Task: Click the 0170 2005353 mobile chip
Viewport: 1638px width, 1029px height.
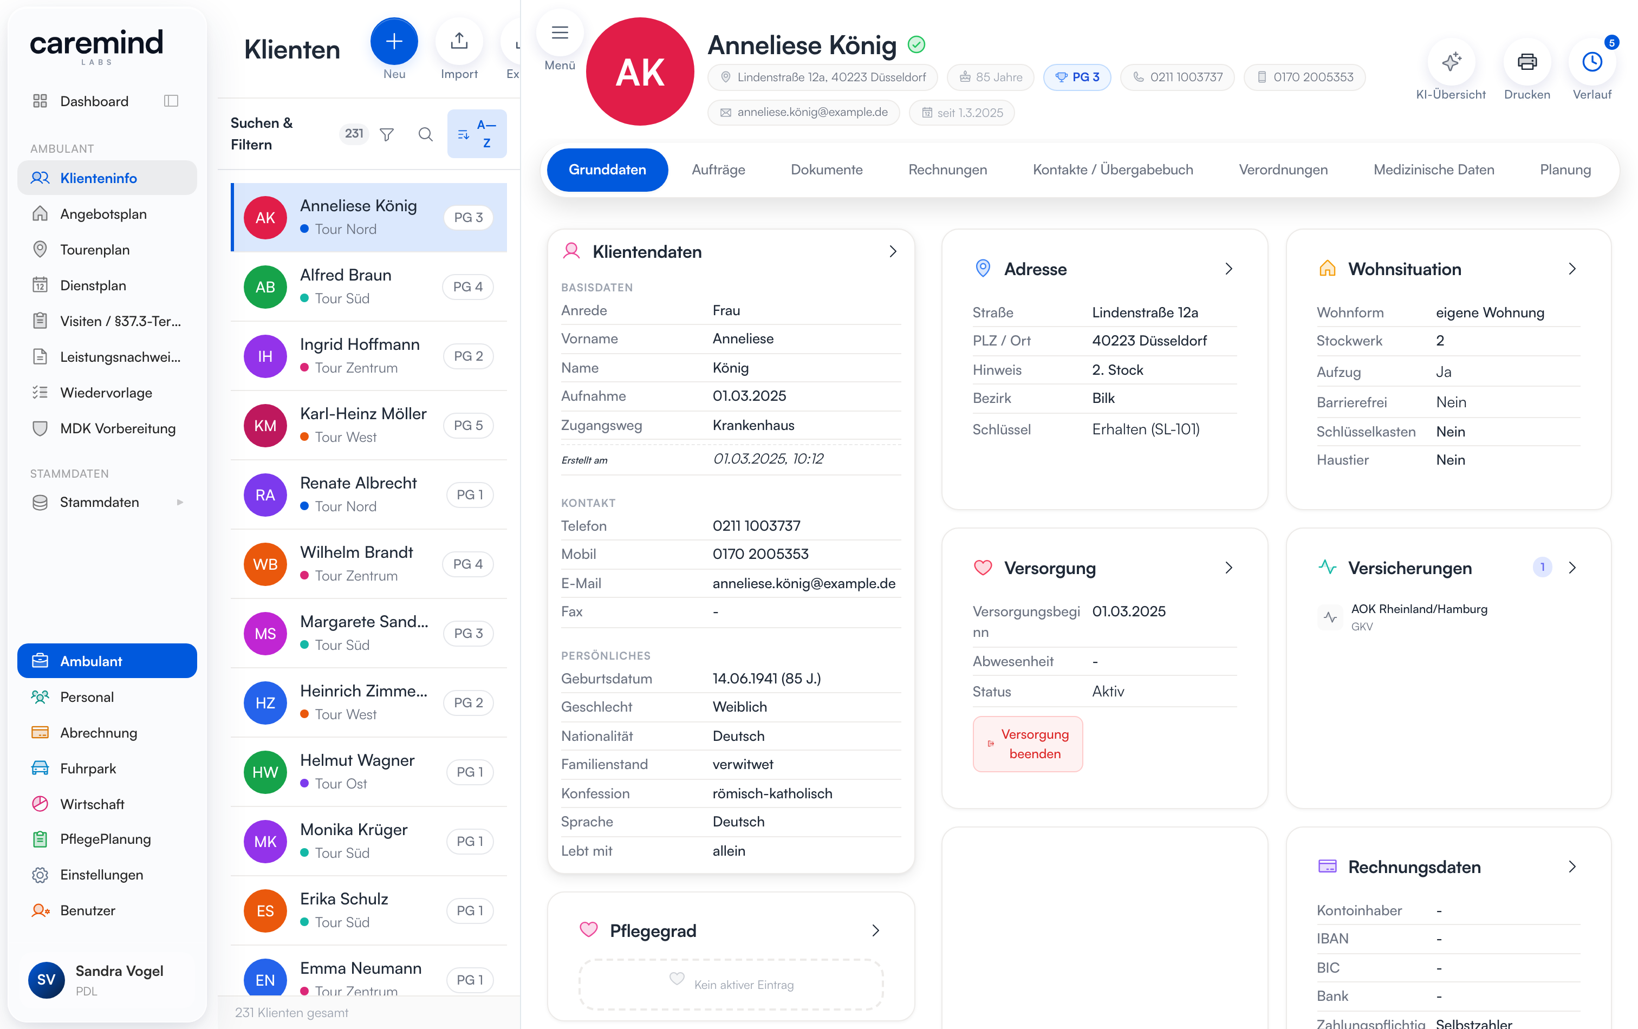Action: tap(1304, 77)
